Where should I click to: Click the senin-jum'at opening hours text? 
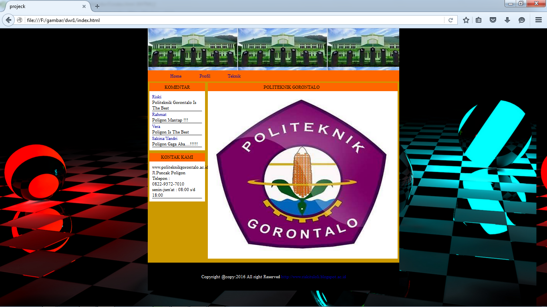(174, 192)
